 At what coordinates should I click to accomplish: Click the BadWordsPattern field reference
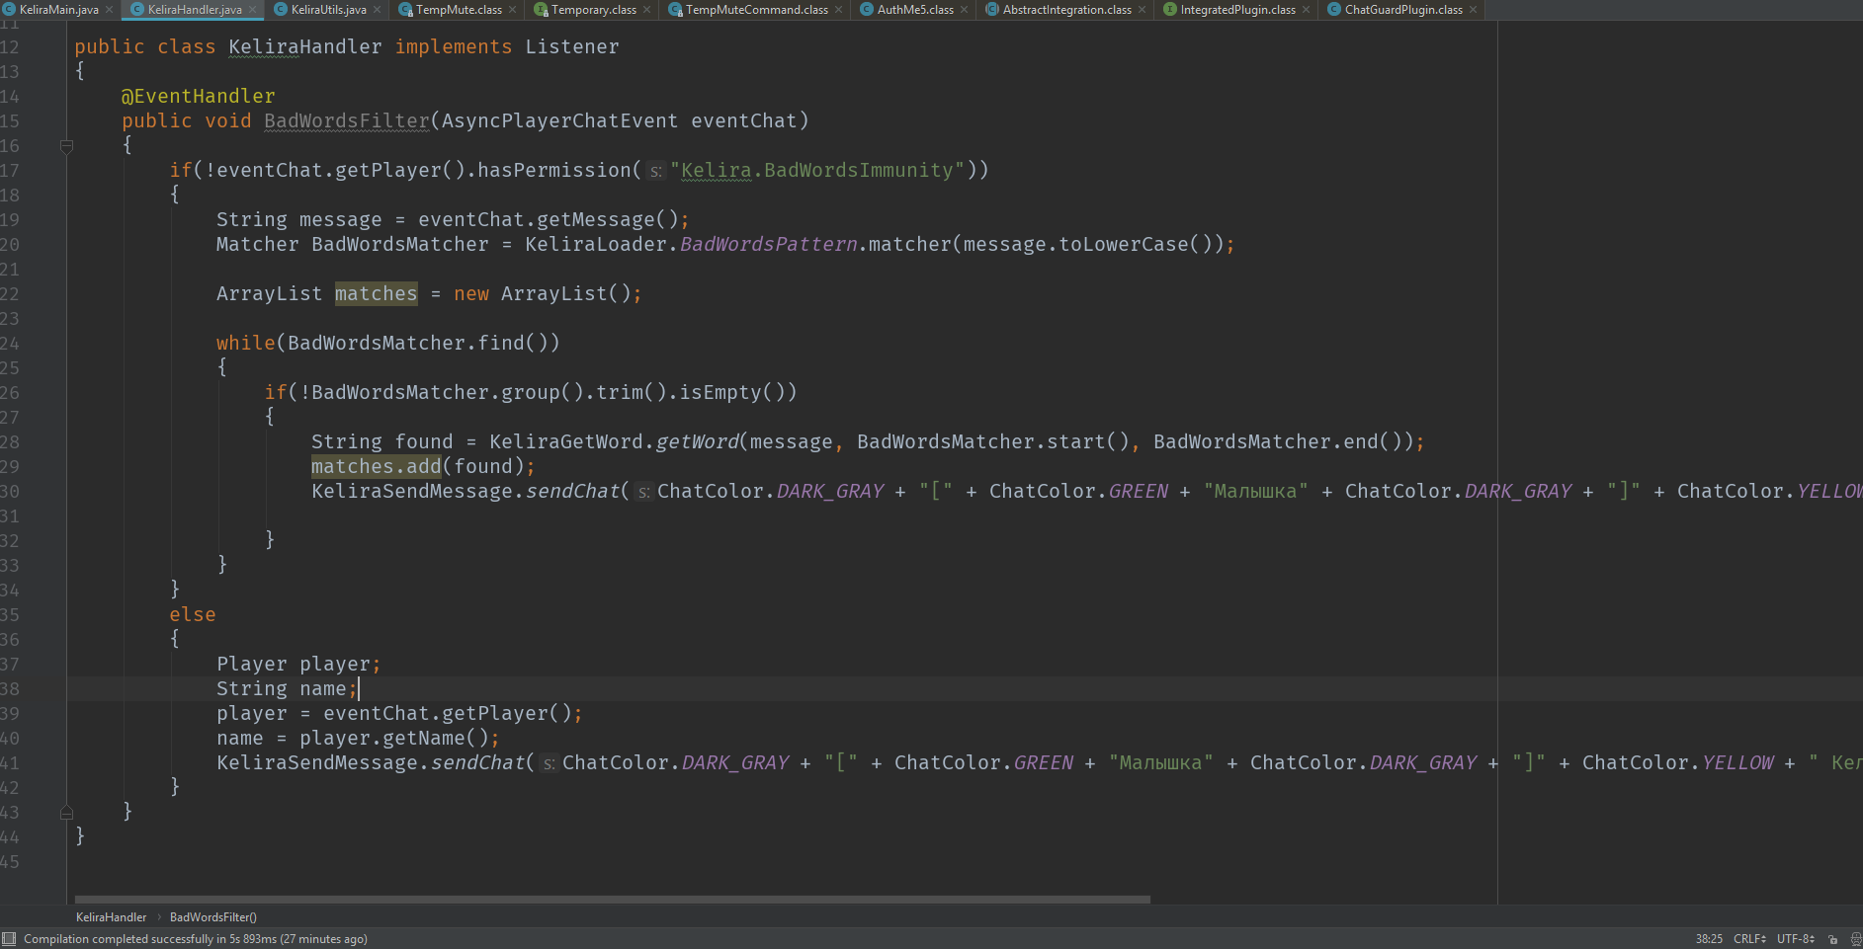point(768,244)
